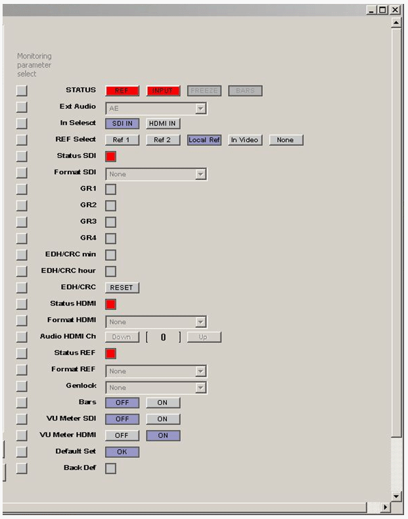Image resolution: width=408 pixels, height=519 pixels.
Task: Click the red Status SDI indicator
Action: 111,156
